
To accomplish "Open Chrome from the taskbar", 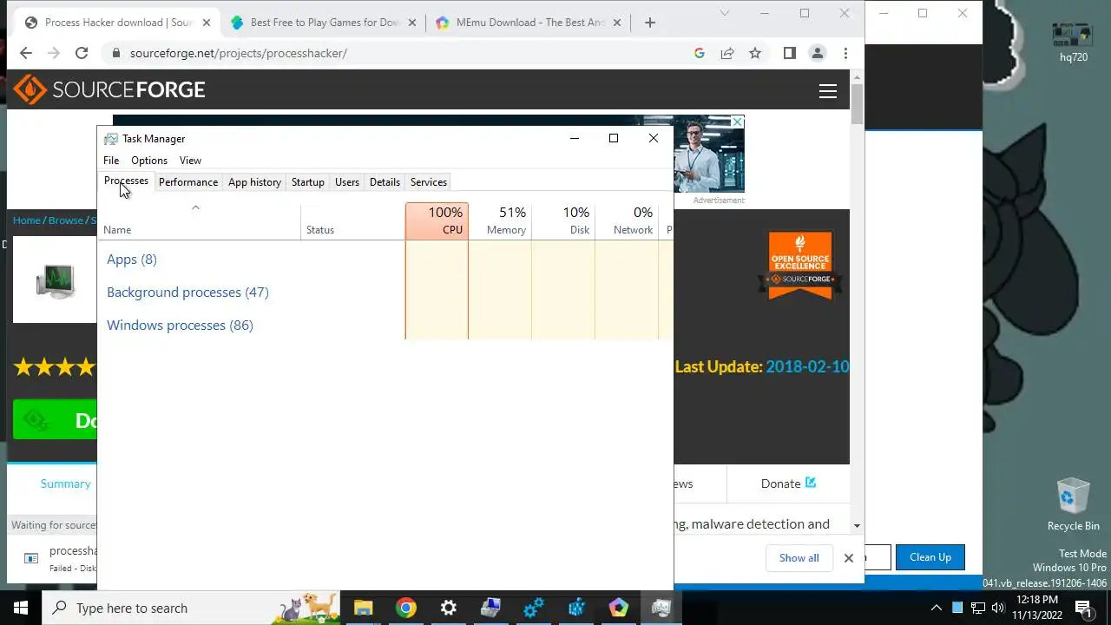I will (x=406, y=608).
